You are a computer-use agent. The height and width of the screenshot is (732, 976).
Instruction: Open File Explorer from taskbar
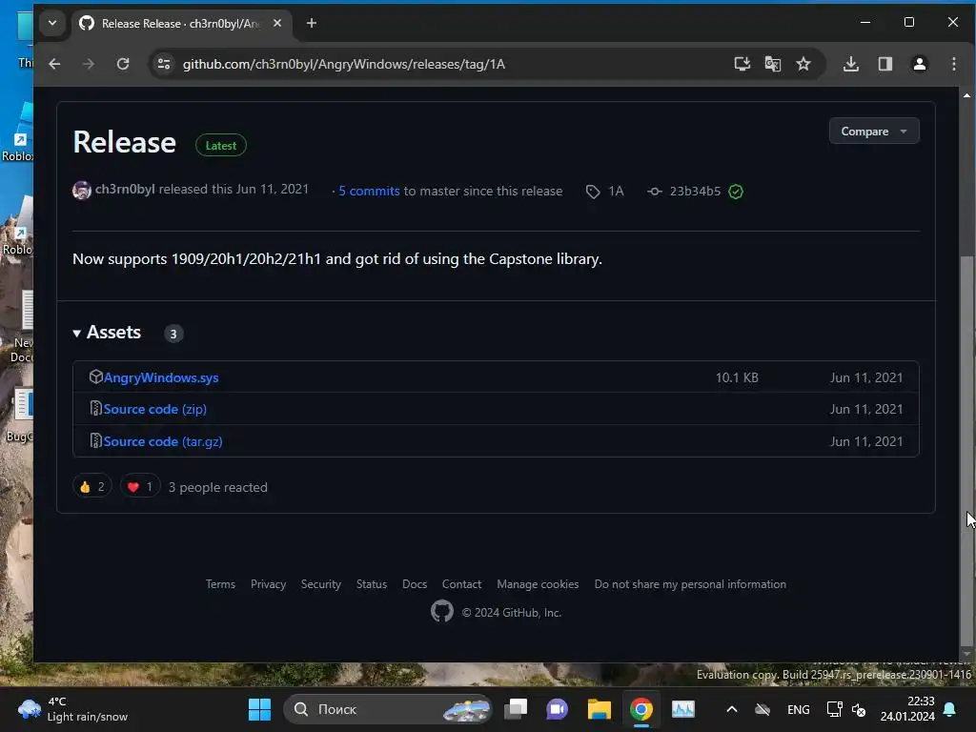[599, 709]
